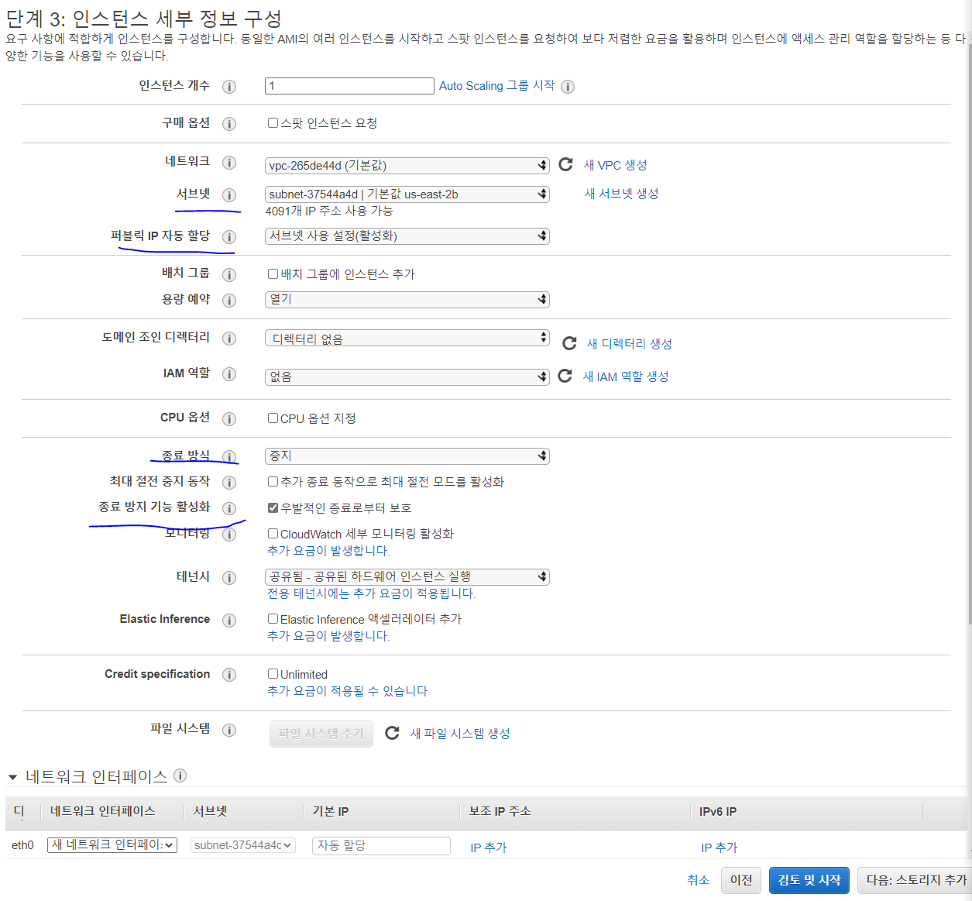Click info icon next to 퍼블릭 IP 자동 할당
972x901 pixels.
[229, 237]
